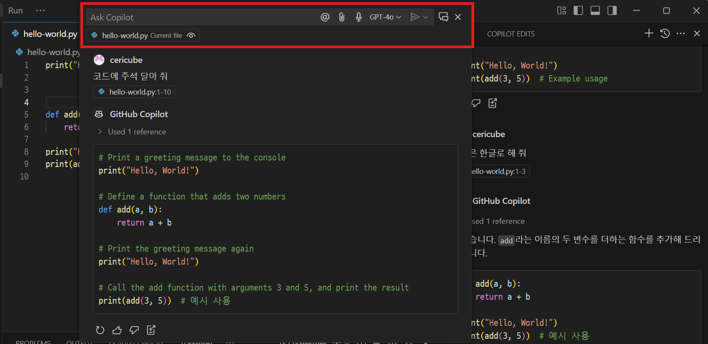The width and height of the screenshot is (708, 344).
Task: Open the send options chevron dropdown
Action: [426, 17]
